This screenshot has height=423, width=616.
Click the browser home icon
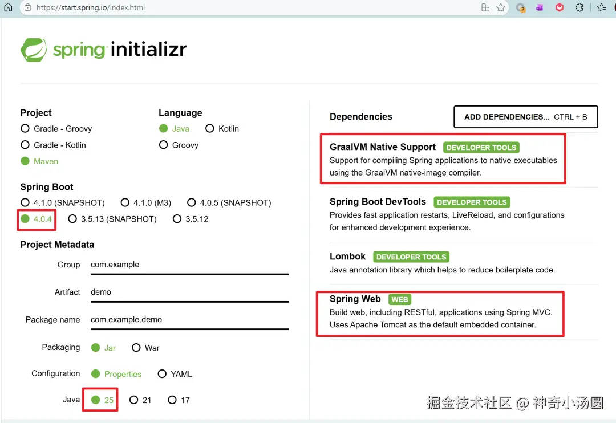pos(8,7)
